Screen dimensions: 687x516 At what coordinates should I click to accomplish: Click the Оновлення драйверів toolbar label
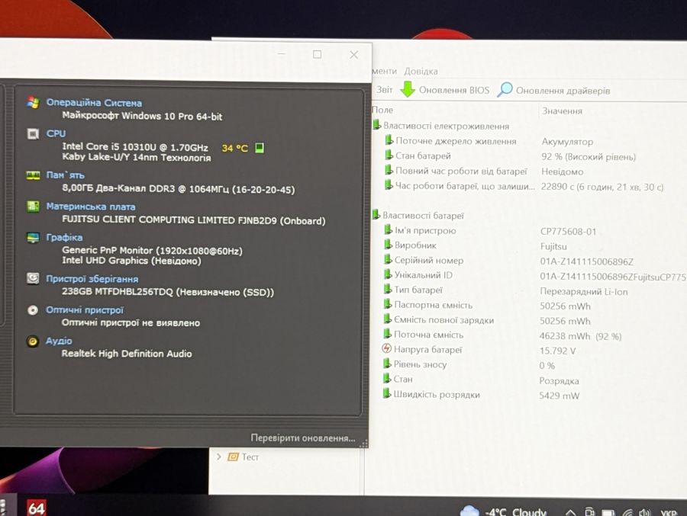click(563, 91)
